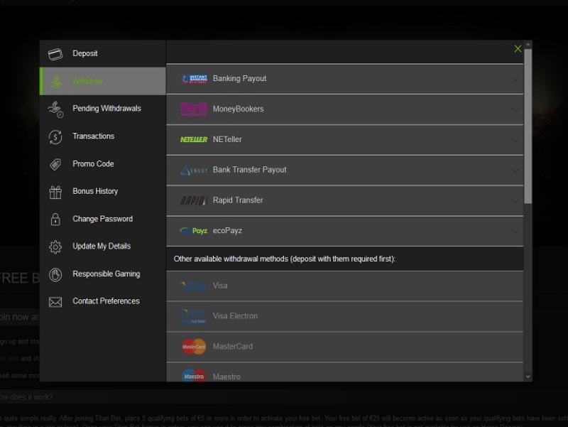Image resolution: width=568 pixels, height=427 pixels.
Task: Click the Responsible Gaming icon
Action: pyautogui.click(x=55, y=274)
